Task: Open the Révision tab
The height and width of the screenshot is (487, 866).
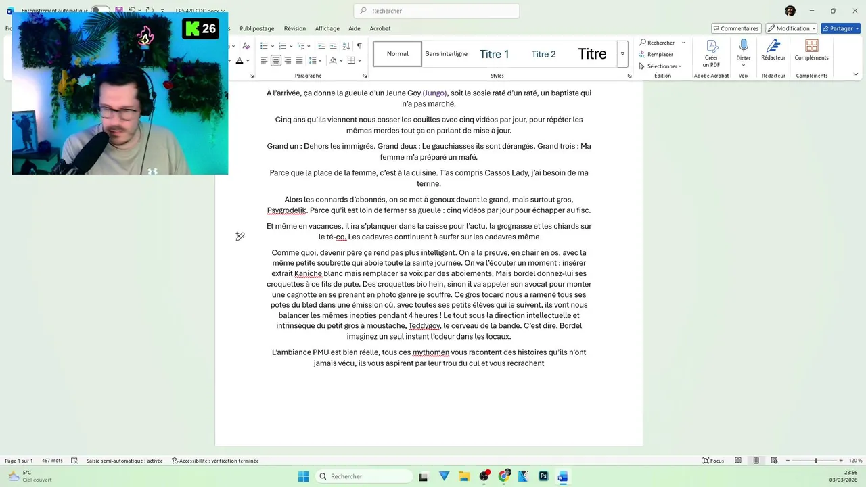Action: tap(295, 28)
